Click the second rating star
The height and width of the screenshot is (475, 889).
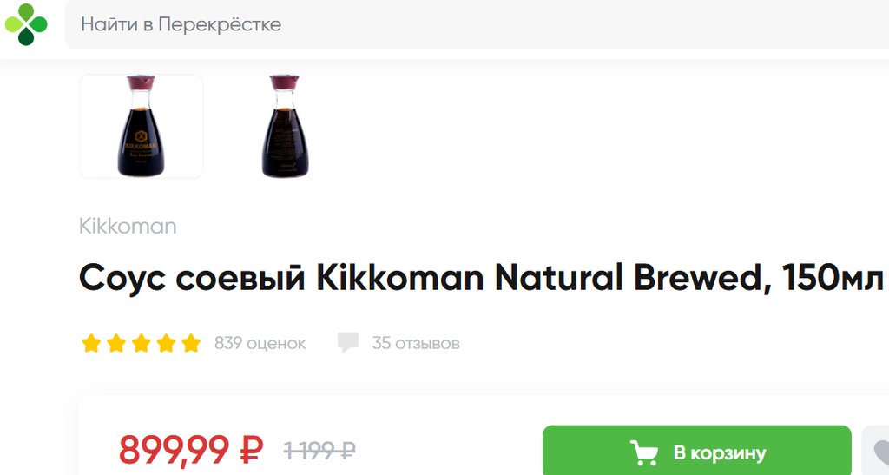tap(116, 343)
